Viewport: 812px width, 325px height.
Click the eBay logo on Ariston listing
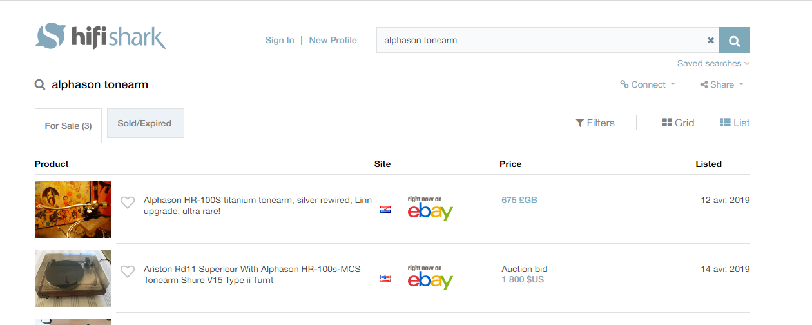point(430,277)
